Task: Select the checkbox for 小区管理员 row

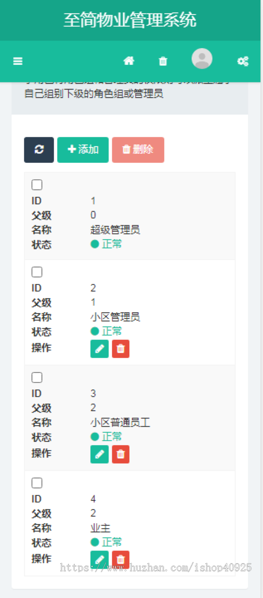Action: tap(37, 272)
